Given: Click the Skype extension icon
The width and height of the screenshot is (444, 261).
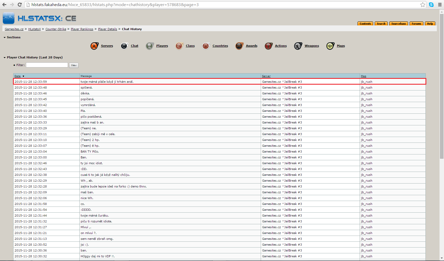Looking at the screenshot, I should coord(431,4).
